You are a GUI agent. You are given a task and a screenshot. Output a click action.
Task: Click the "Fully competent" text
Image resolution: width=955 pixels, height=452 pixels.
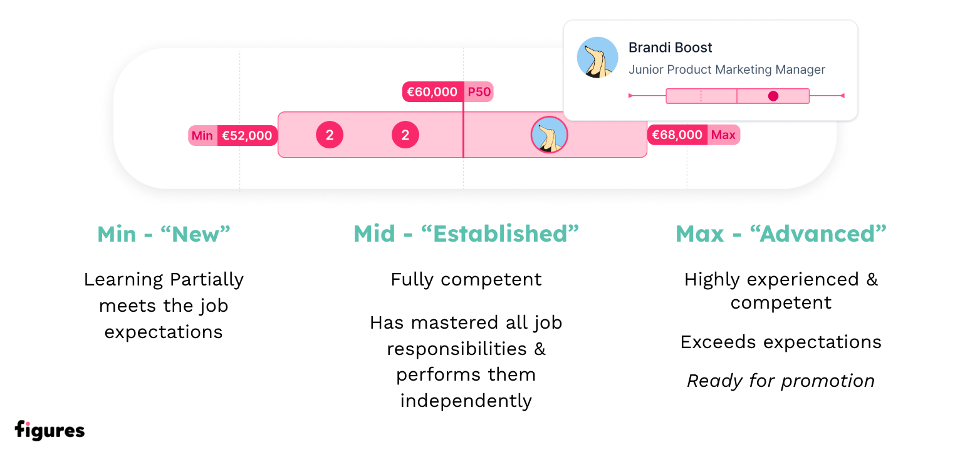point(466,279)
